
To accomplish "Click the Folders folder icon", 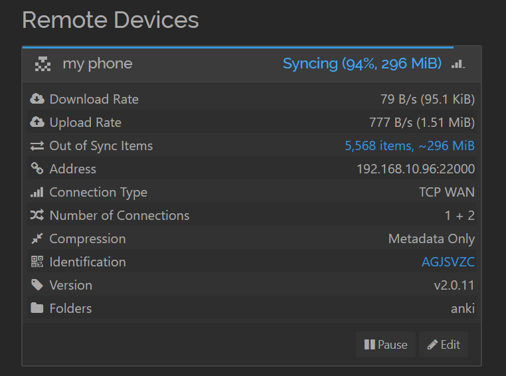I will [37, 308].
